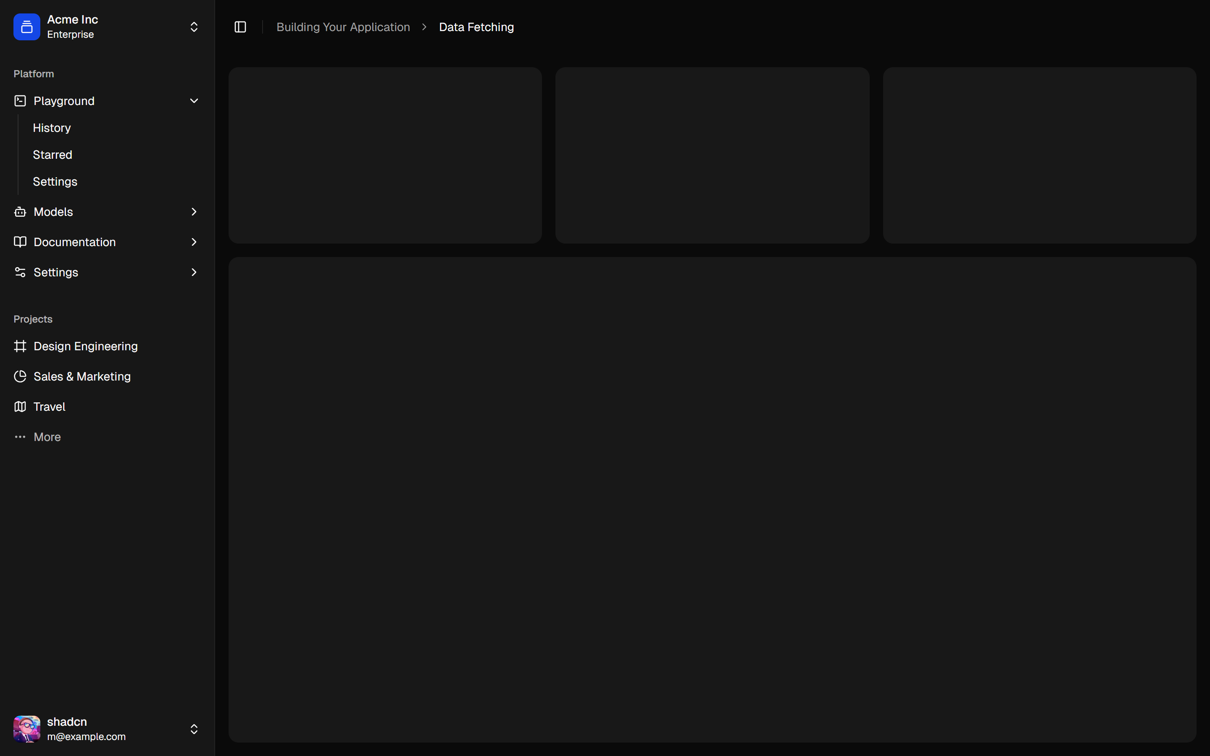Click the Models robot icon
Screen dimensions: 1210x756
click(x=20, y=212)
